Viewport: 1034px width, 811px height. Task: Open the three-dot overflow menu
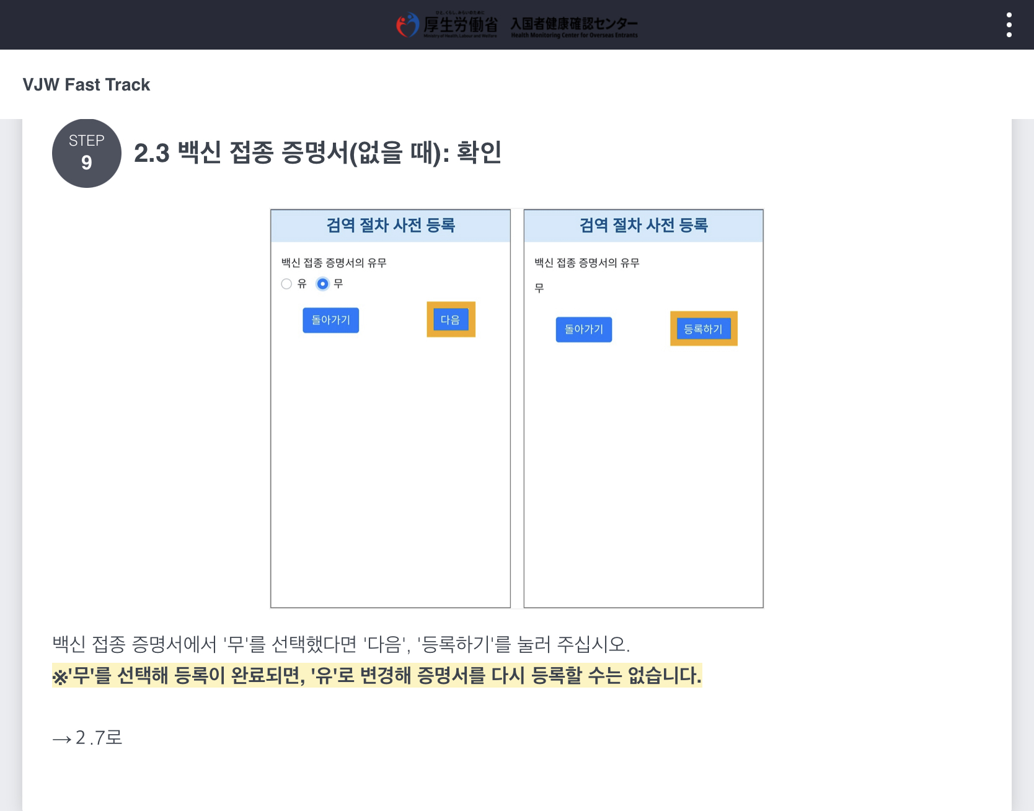[x=1010, y=24]
